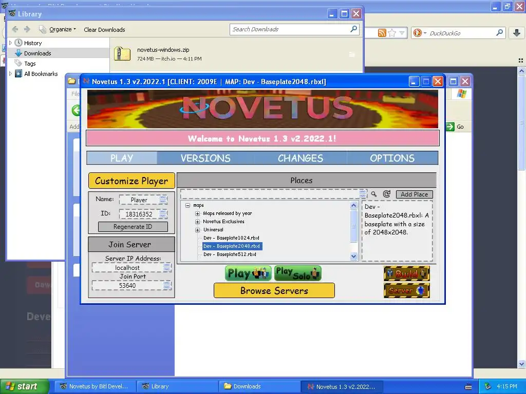Screen dimensions: 526x394
Task: Click the Explorer green back arrow
Action: click(76, 110)
